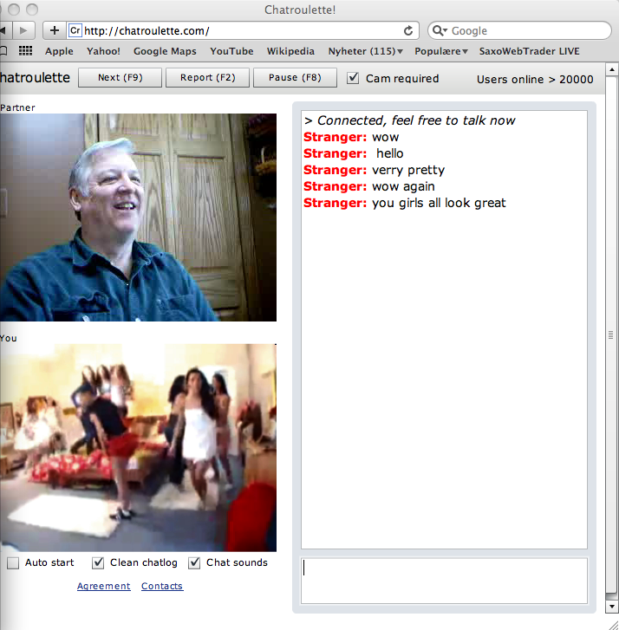
Task: Open the Yahoo! bookmark
Action: (x=103, y=51)
